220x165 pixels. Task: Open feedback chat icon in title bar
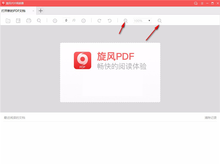196,3
